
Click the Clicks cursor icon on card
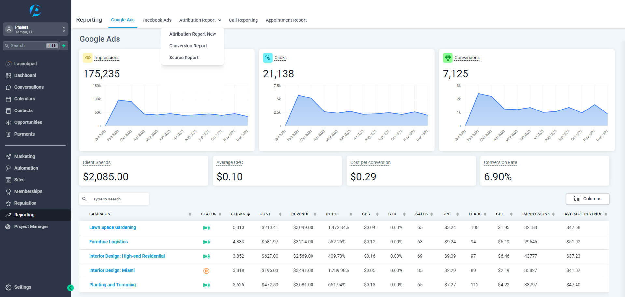(268, 58)
